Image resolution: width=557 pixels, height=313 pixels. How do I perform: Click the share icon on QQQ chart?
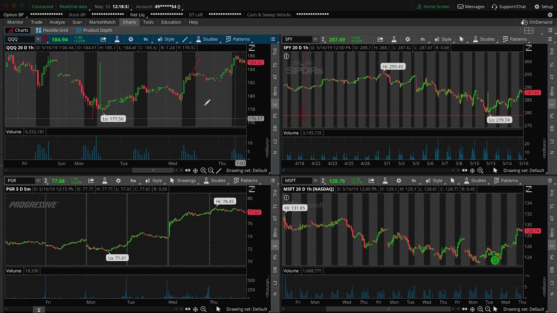tap(103, 39)
